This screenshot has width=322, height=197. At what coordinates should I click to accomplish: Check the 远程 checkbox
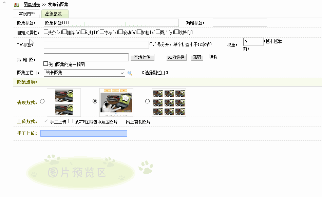click(207, 57)
